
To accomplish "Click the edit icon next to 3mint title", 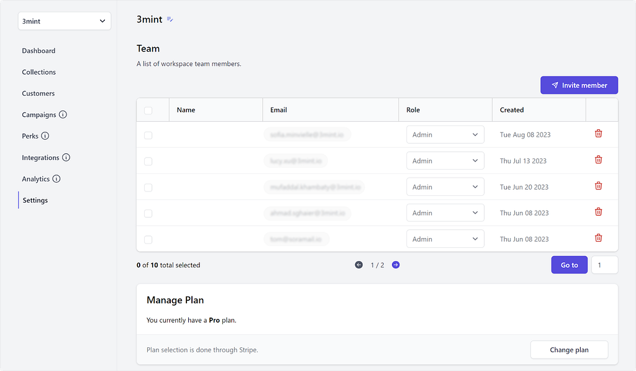I will click(x=170, y=19).
